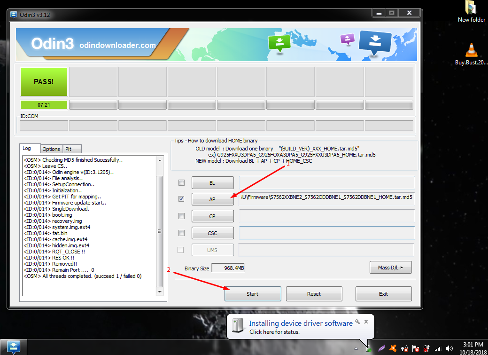Click the Reset button
The height and width of the screenshot is (355, 488).
[314, 294]
